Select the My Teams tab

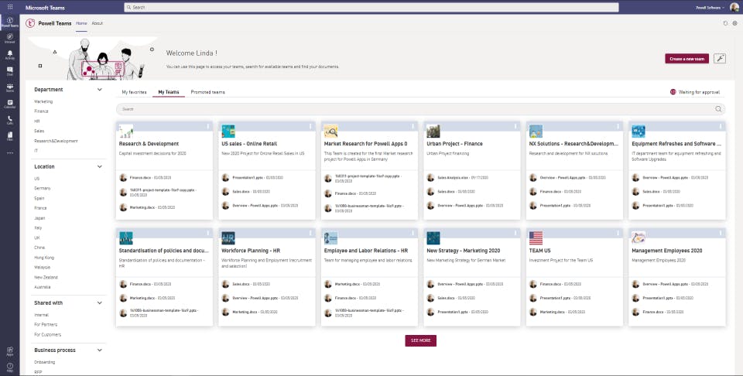(169, 92)
